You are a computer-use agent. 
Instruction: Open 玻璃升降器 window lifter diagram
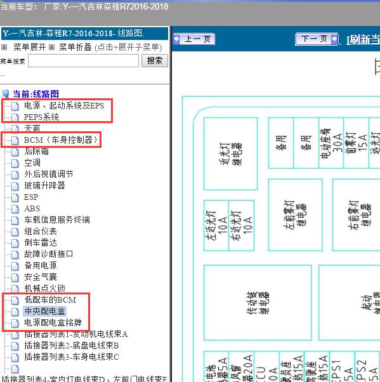click(x=44, y=185)
